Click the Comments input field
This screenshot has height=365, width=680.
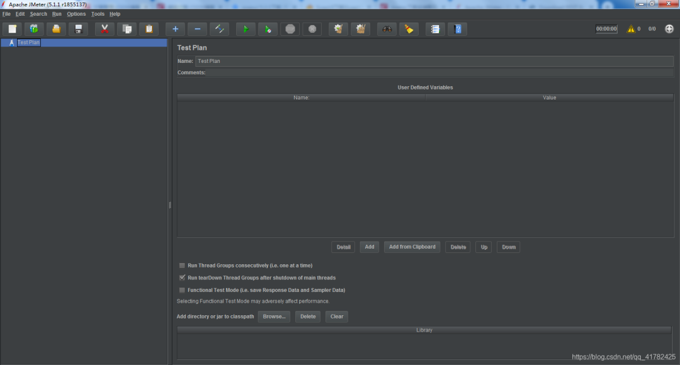point(440,73)
